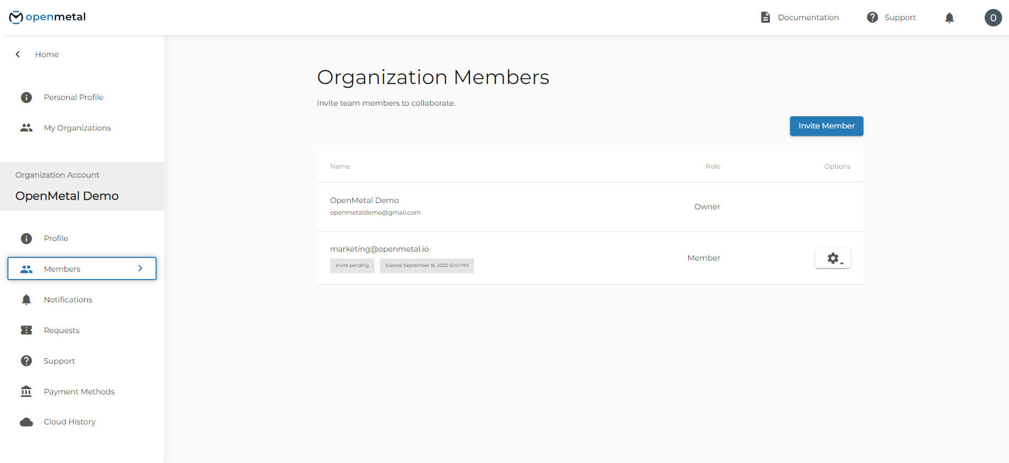Click the My Organizations people icon
1009x463 pixels.
[x=26, y=128]
